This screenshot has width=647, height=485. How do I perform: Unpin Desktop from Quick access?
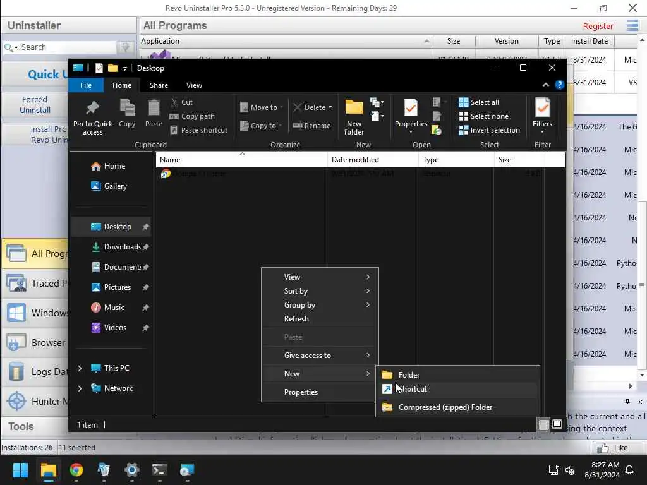tap(146, 227)
